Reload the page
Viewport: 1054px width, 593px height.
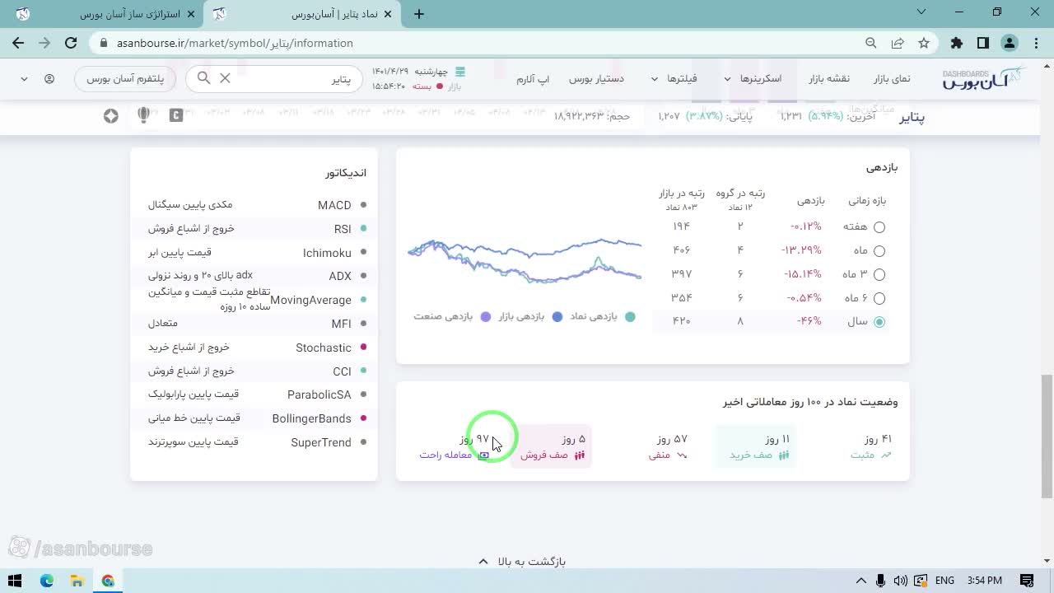[71, 43]
